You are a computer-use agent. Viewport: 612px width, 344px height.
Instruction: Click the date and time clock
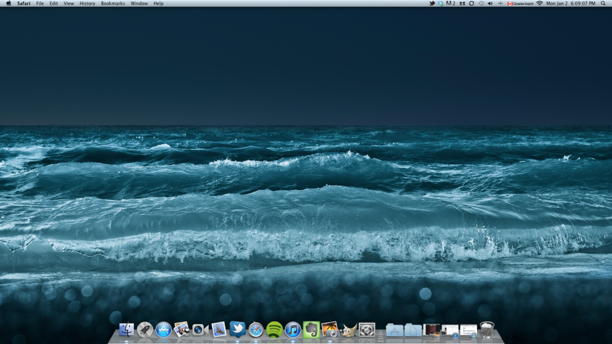(x=571, y=4)
